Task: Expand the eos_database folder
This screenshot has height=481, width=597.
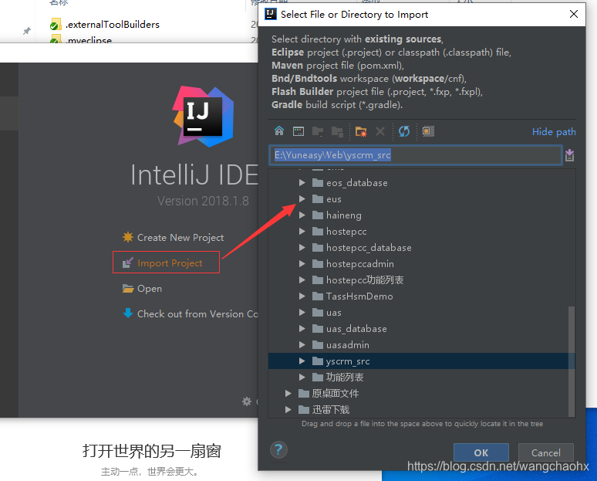Action: [302, 182]
